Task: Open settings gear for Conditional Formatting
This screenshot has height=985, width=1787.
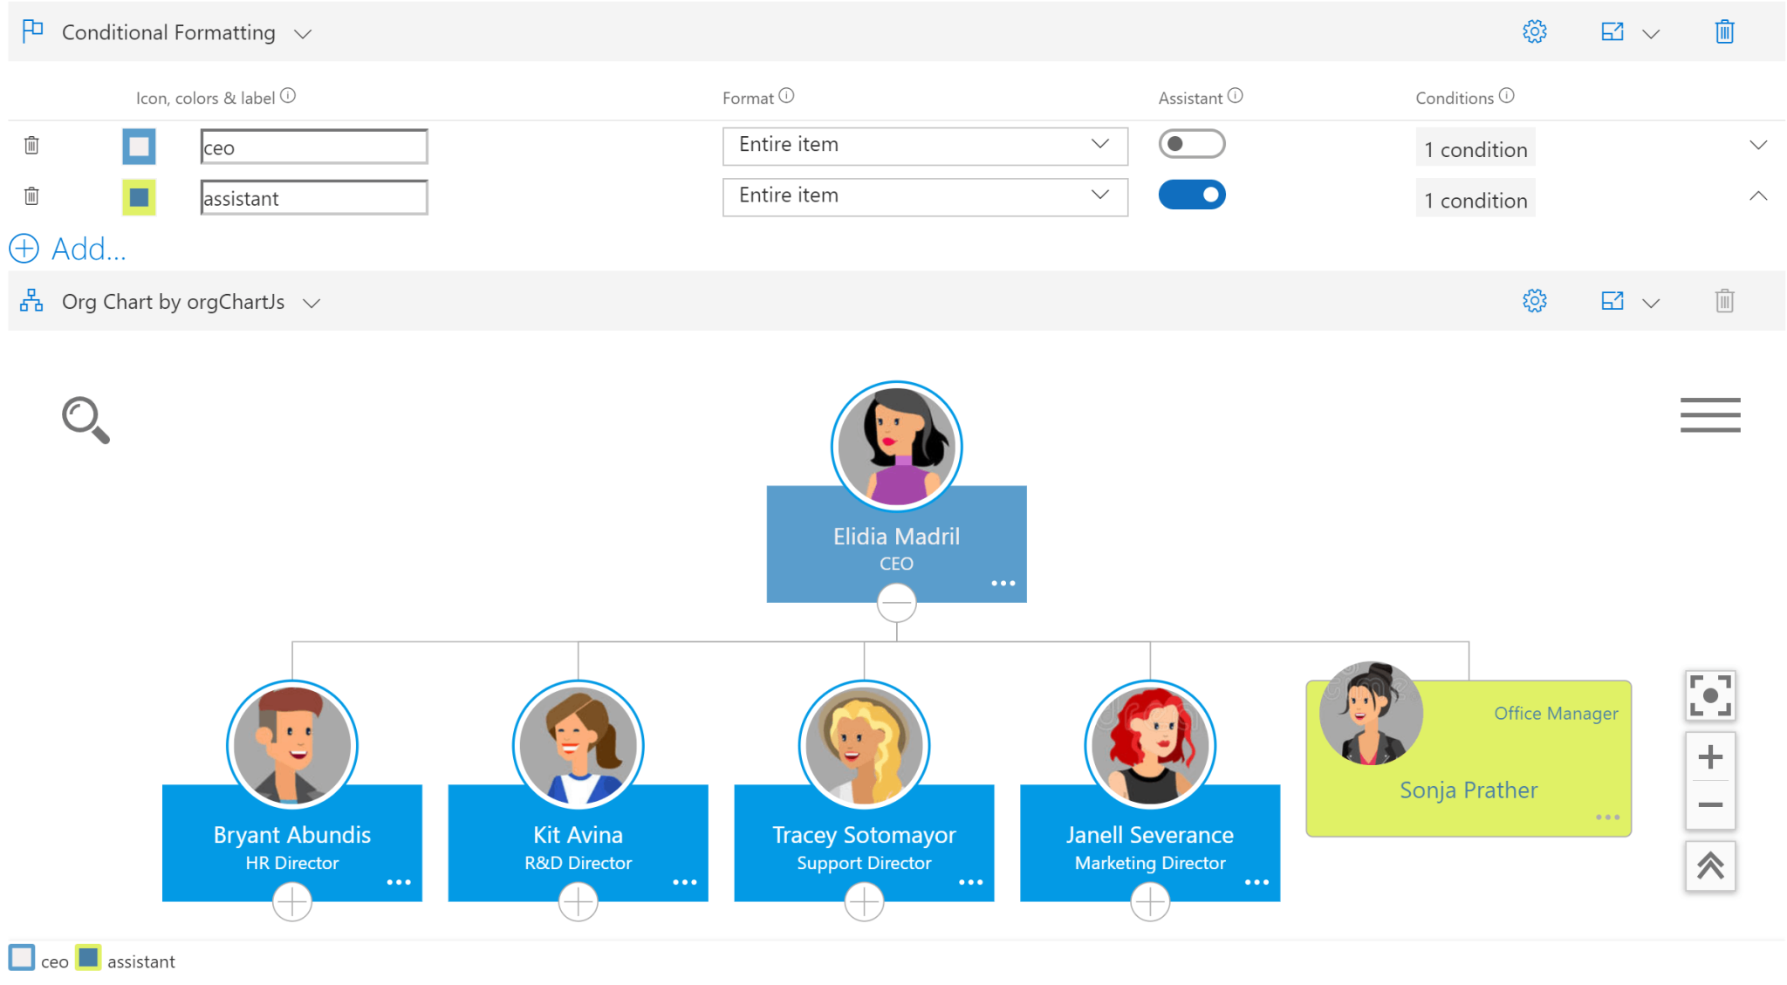Action: coord(1535,31)
